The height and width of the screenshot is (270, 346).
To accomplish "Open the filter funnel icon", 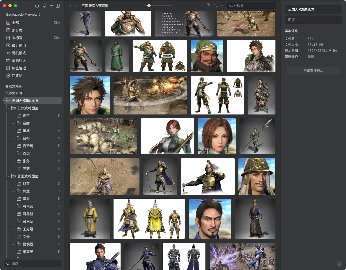I will (x=222, y=5).
